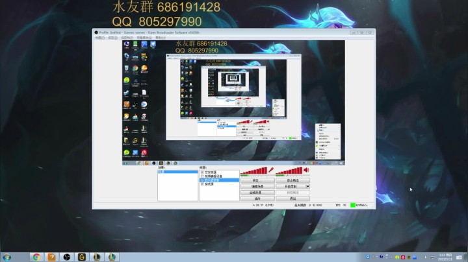The image size is (468, 262).
Task: Enable the 视频捕捉设备 source checkbox
Action: tap(202, 176)
